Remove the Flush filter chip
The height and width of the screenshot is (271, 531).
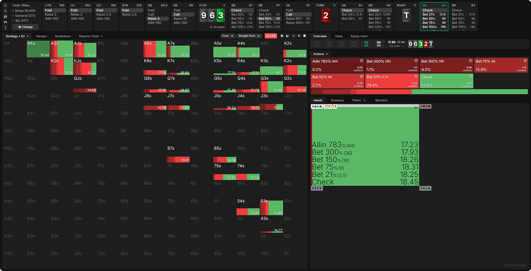tap(232, 36)
